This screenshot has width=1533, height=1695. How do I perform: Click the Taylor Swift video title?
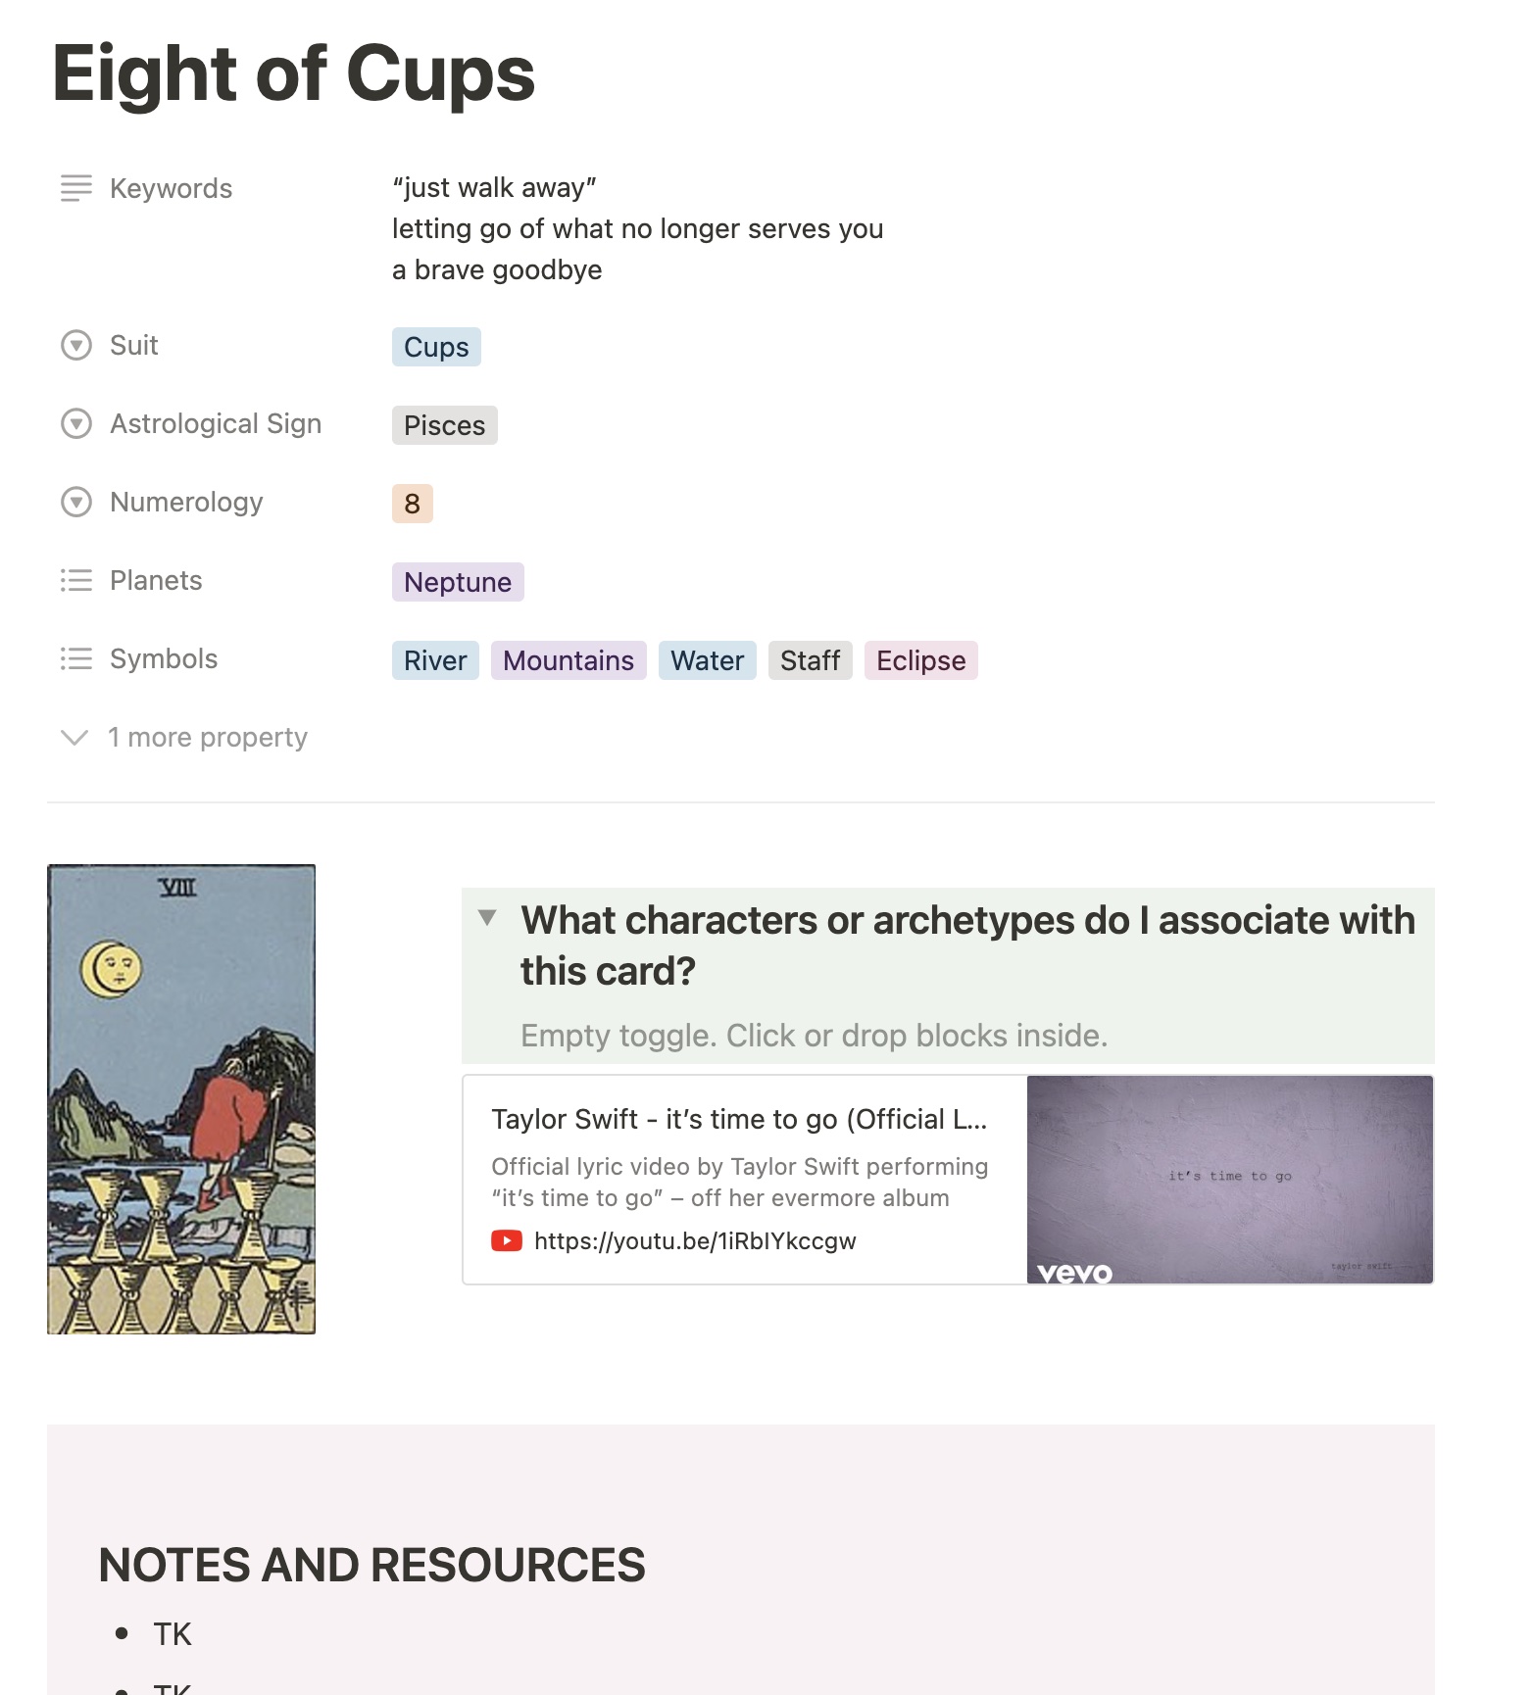point(739,1119)
